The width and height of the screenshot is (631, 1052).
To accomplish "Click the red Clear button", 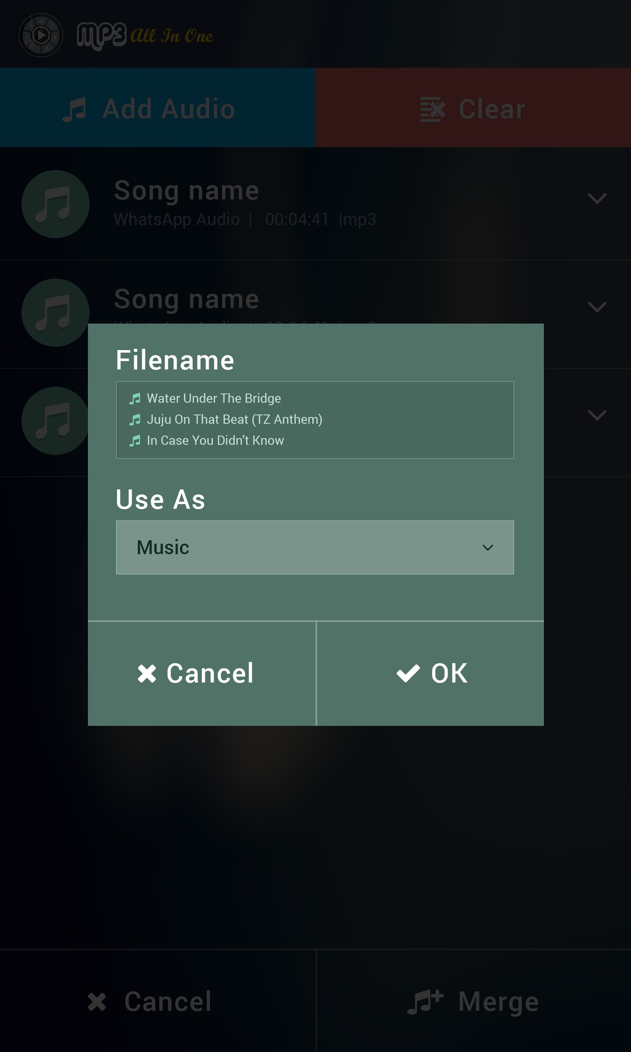I will 473,108.
